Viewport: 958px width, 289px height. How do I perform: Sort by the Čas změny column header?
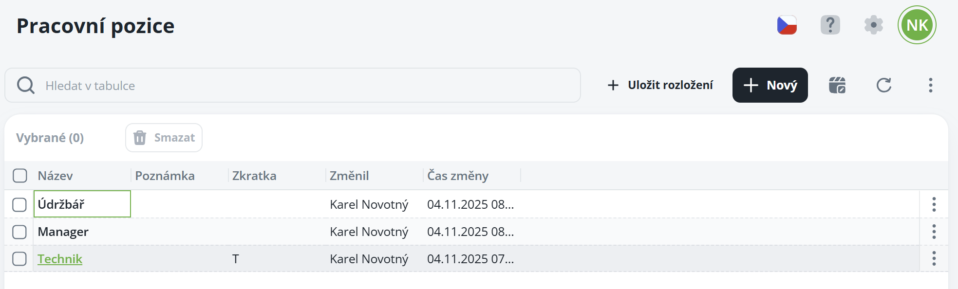(457, 176)
